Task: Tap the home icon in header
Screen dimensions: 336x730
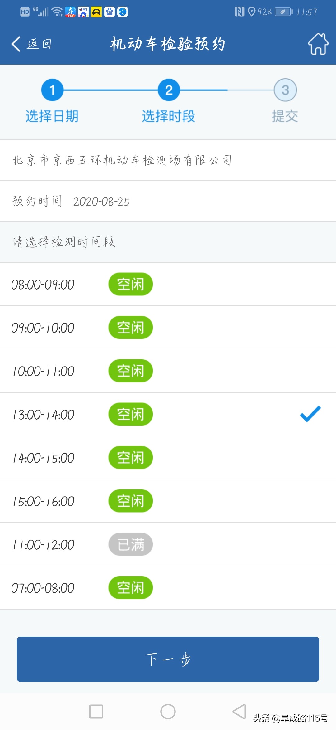Action: click(318, 44)
